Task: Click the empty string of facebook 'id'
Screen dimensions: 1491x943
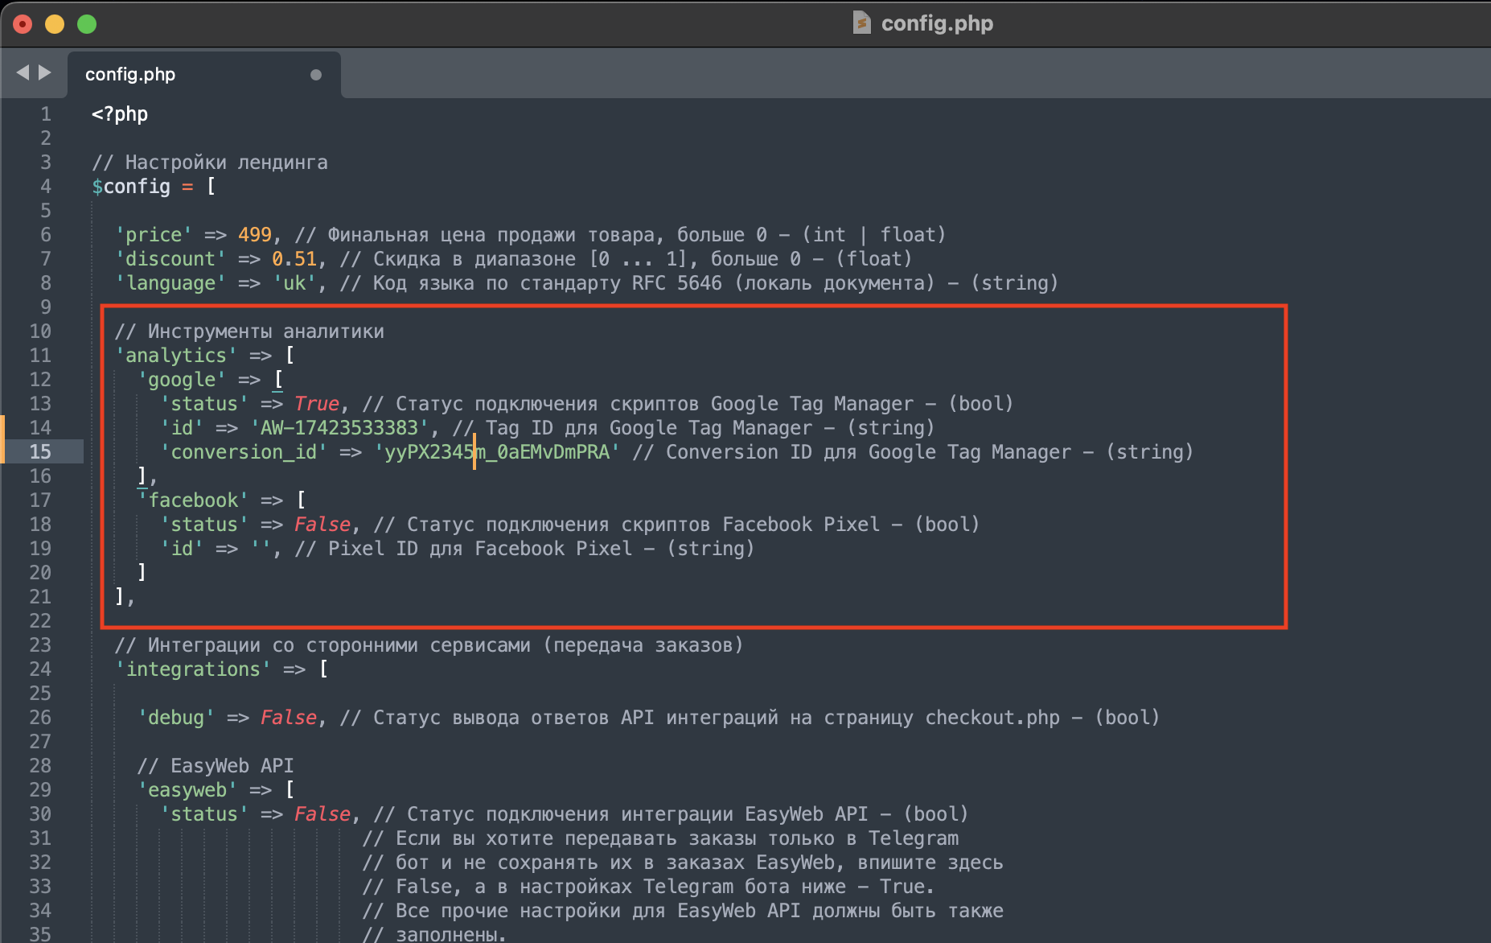Action: point(261,549)
